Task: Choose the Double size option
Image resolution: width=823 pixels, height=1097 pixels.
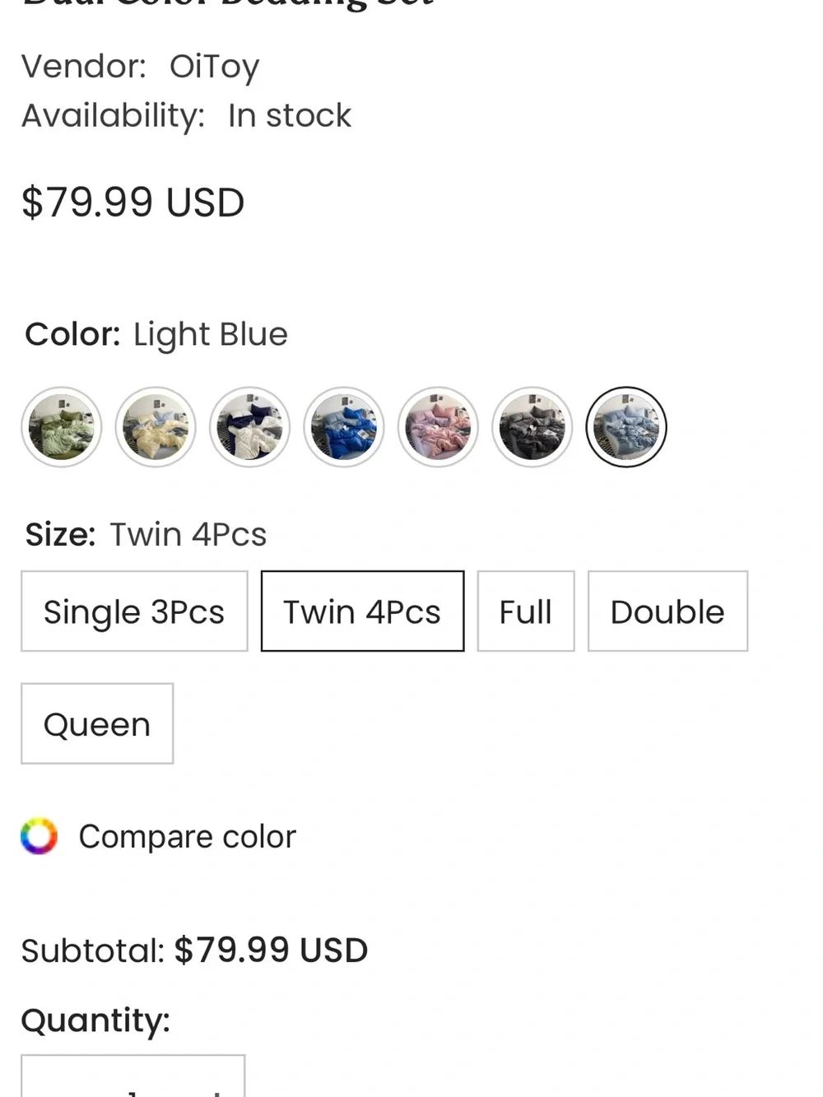Action: [667, 611]
